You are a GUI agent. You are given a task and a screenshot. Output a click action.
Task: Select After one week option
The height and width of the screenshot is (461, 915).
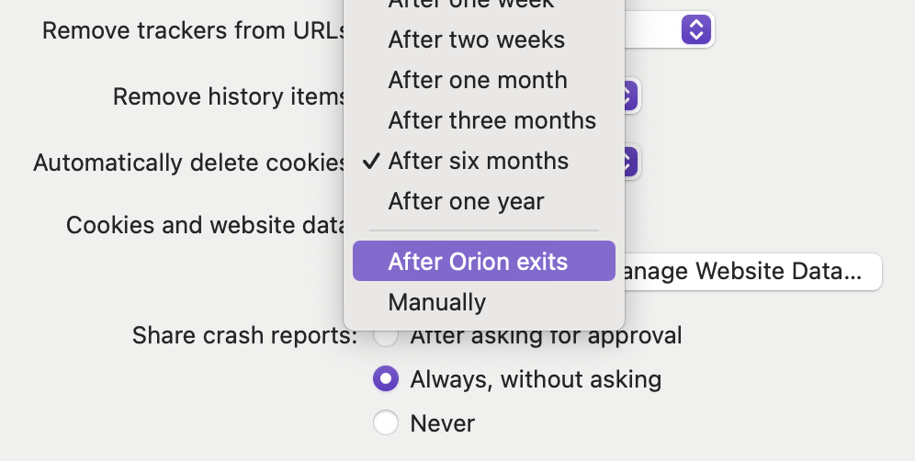click(470, 5)
